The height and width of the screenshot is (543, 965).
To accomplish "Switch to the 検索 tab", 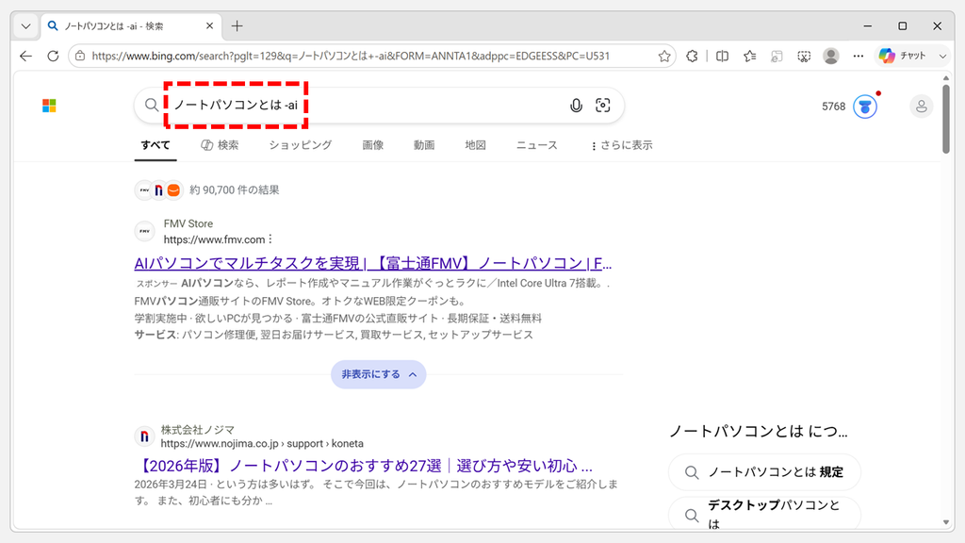I will [x=220, y=145].
